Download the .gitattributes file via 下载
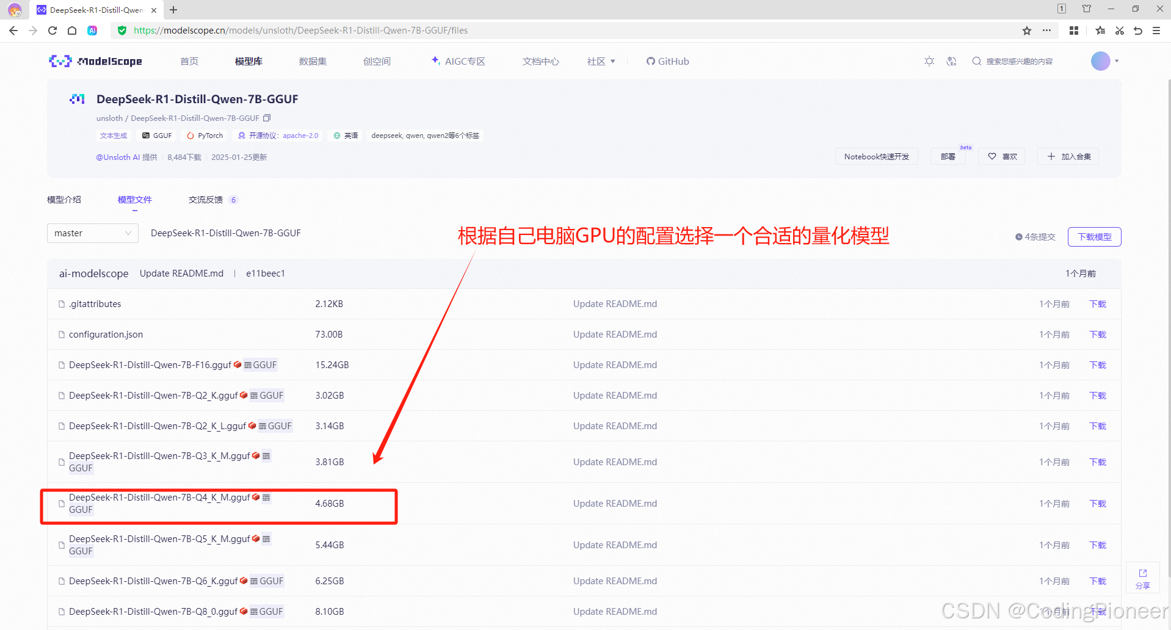This screenshot has width=1171, height=630. (1098, 304)
